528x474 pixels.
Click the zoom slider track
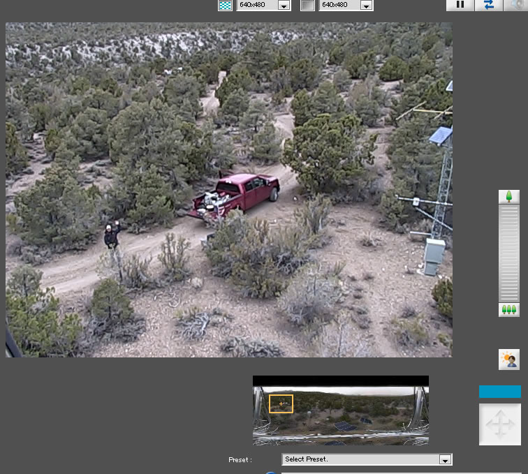(508, 253)
